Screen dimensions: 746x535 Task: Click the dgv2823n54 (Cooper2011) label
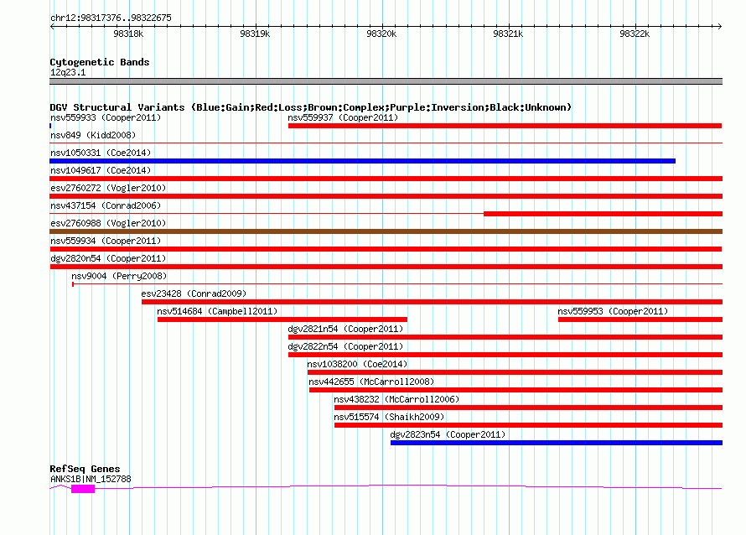tap(448, 434)
